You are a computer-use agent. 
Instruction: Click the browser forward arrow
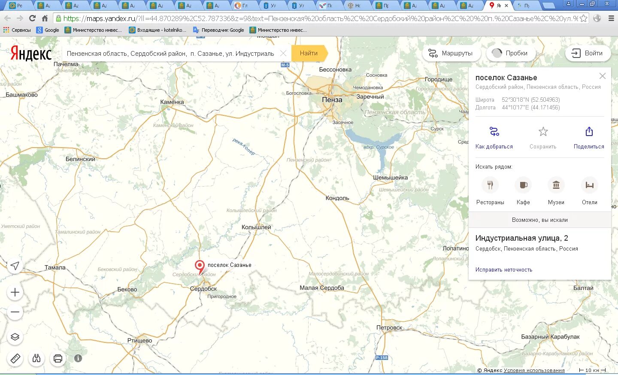[x=20, y=18]
